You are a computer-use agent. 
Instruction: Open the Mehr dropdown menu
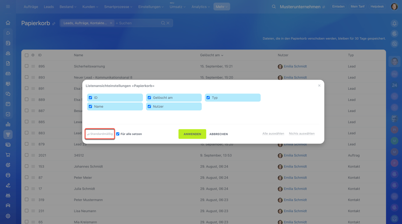tap(221, 7)
